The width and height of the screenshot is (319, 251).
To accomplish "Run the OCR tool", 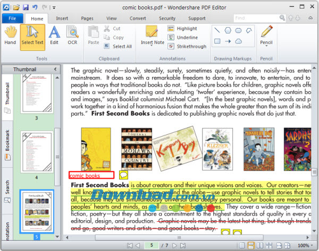I will coord(72,35).
